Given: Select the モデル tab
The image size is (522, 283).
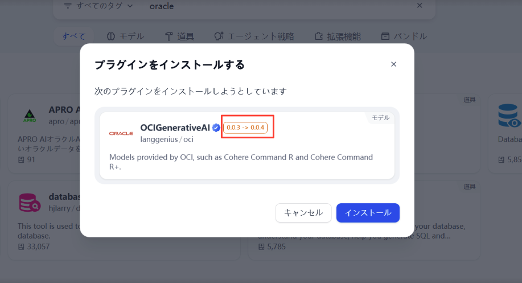Looking at the screenshot, I should (125, 36).
